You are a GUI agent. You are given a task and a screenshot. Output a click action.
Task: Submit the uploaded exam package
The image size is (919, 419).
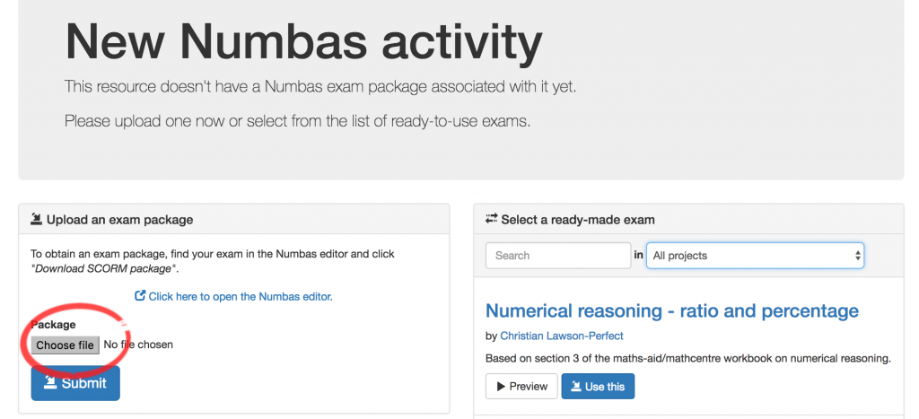click(x=75, y=383)
